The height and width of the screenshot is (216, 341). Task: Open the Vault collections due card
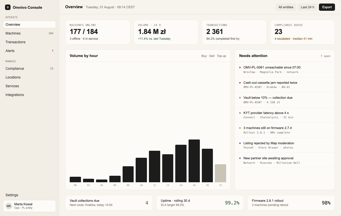[x=109, y=203]
